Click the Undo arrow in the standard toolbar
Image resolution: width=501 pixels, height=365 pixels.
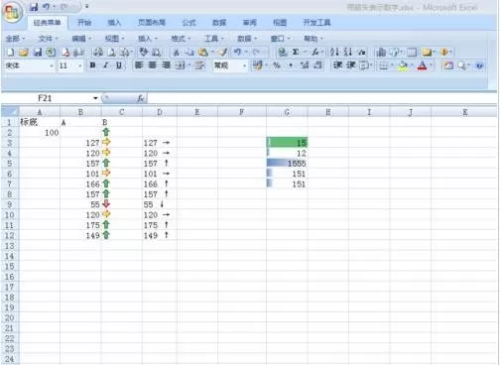pos(237,52)
